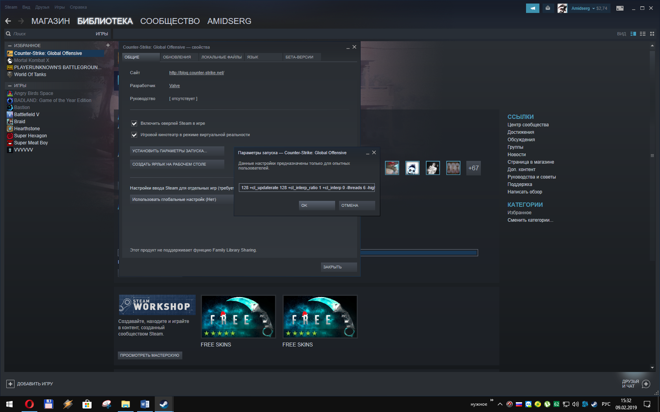Select the list view layout icon
Viewport: 660px width, 412px height.
pos(643,34)
